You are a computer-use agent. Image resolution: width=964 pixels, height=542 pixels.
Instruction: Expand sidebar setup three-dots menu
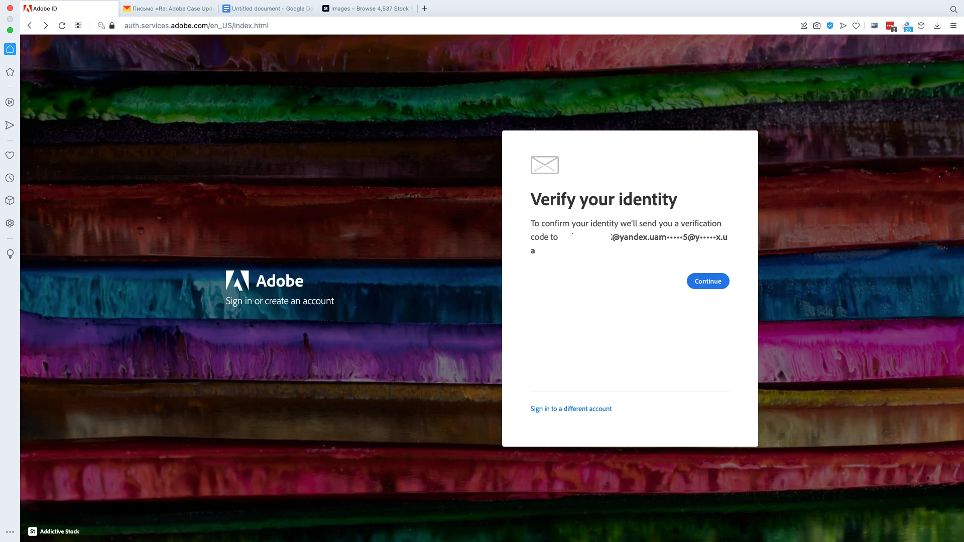click(10, 531)
